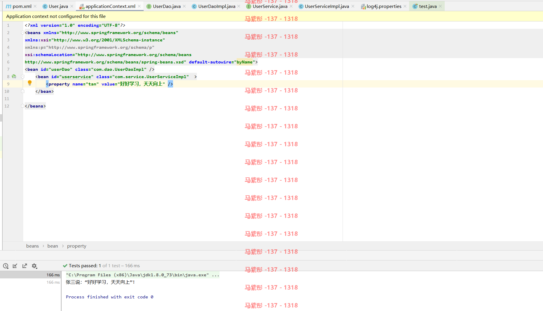Click the java.exe command line in console
543x311 pixels.
(x=142, y=275)
